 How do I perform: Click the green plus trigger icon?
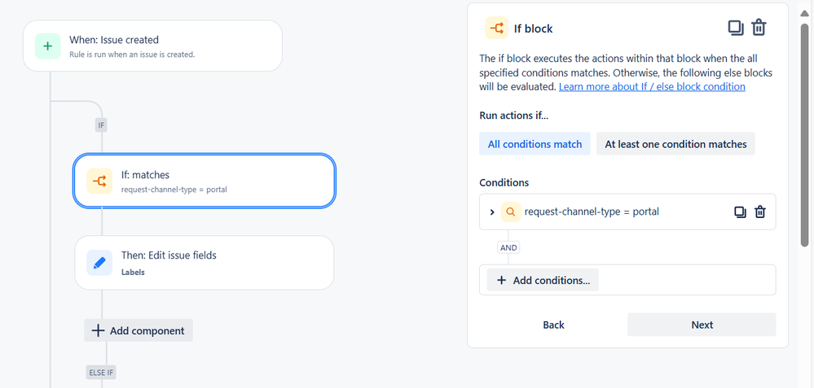pos(47,46)
